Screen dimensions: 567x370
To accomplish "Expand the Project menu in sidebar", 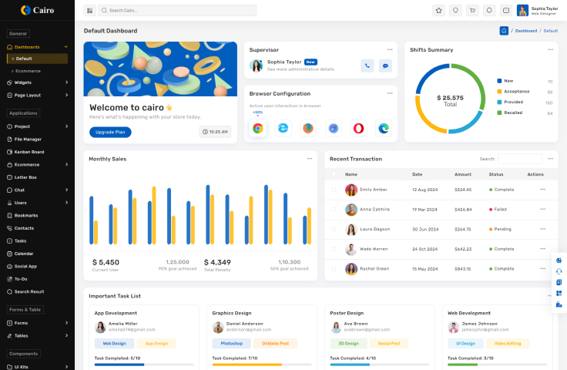I will pyautogui.click(x=37, y=126).
